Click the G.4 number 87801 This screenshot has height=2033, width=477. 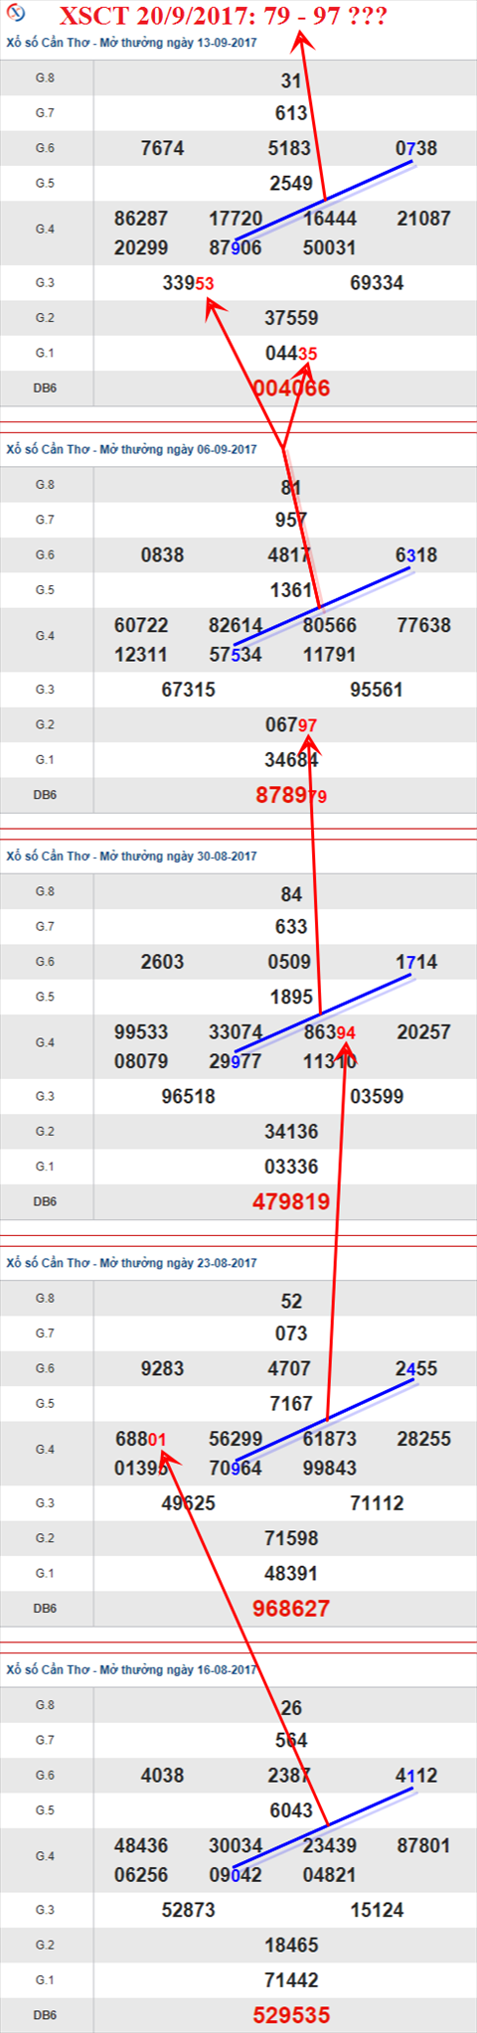(424, 1846)
